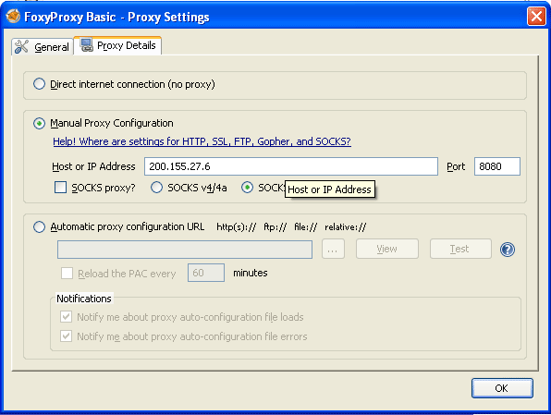Click the FoxyProxy fox icon in title bar
Image resolution: width=551 pixels, height=415 pixels.
click(13, 16)
